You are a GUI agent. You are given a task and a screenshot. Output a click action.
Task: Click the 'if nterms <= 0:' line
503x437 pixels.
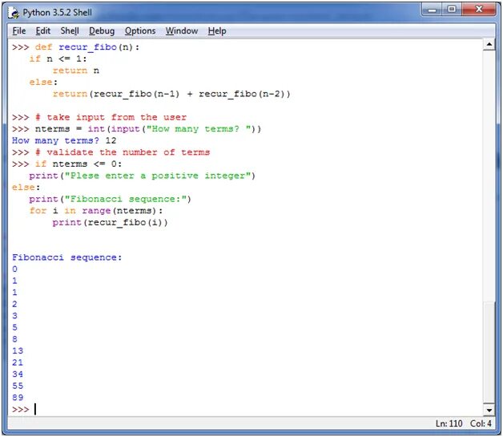pyautogui.click(x=78, y=164)
